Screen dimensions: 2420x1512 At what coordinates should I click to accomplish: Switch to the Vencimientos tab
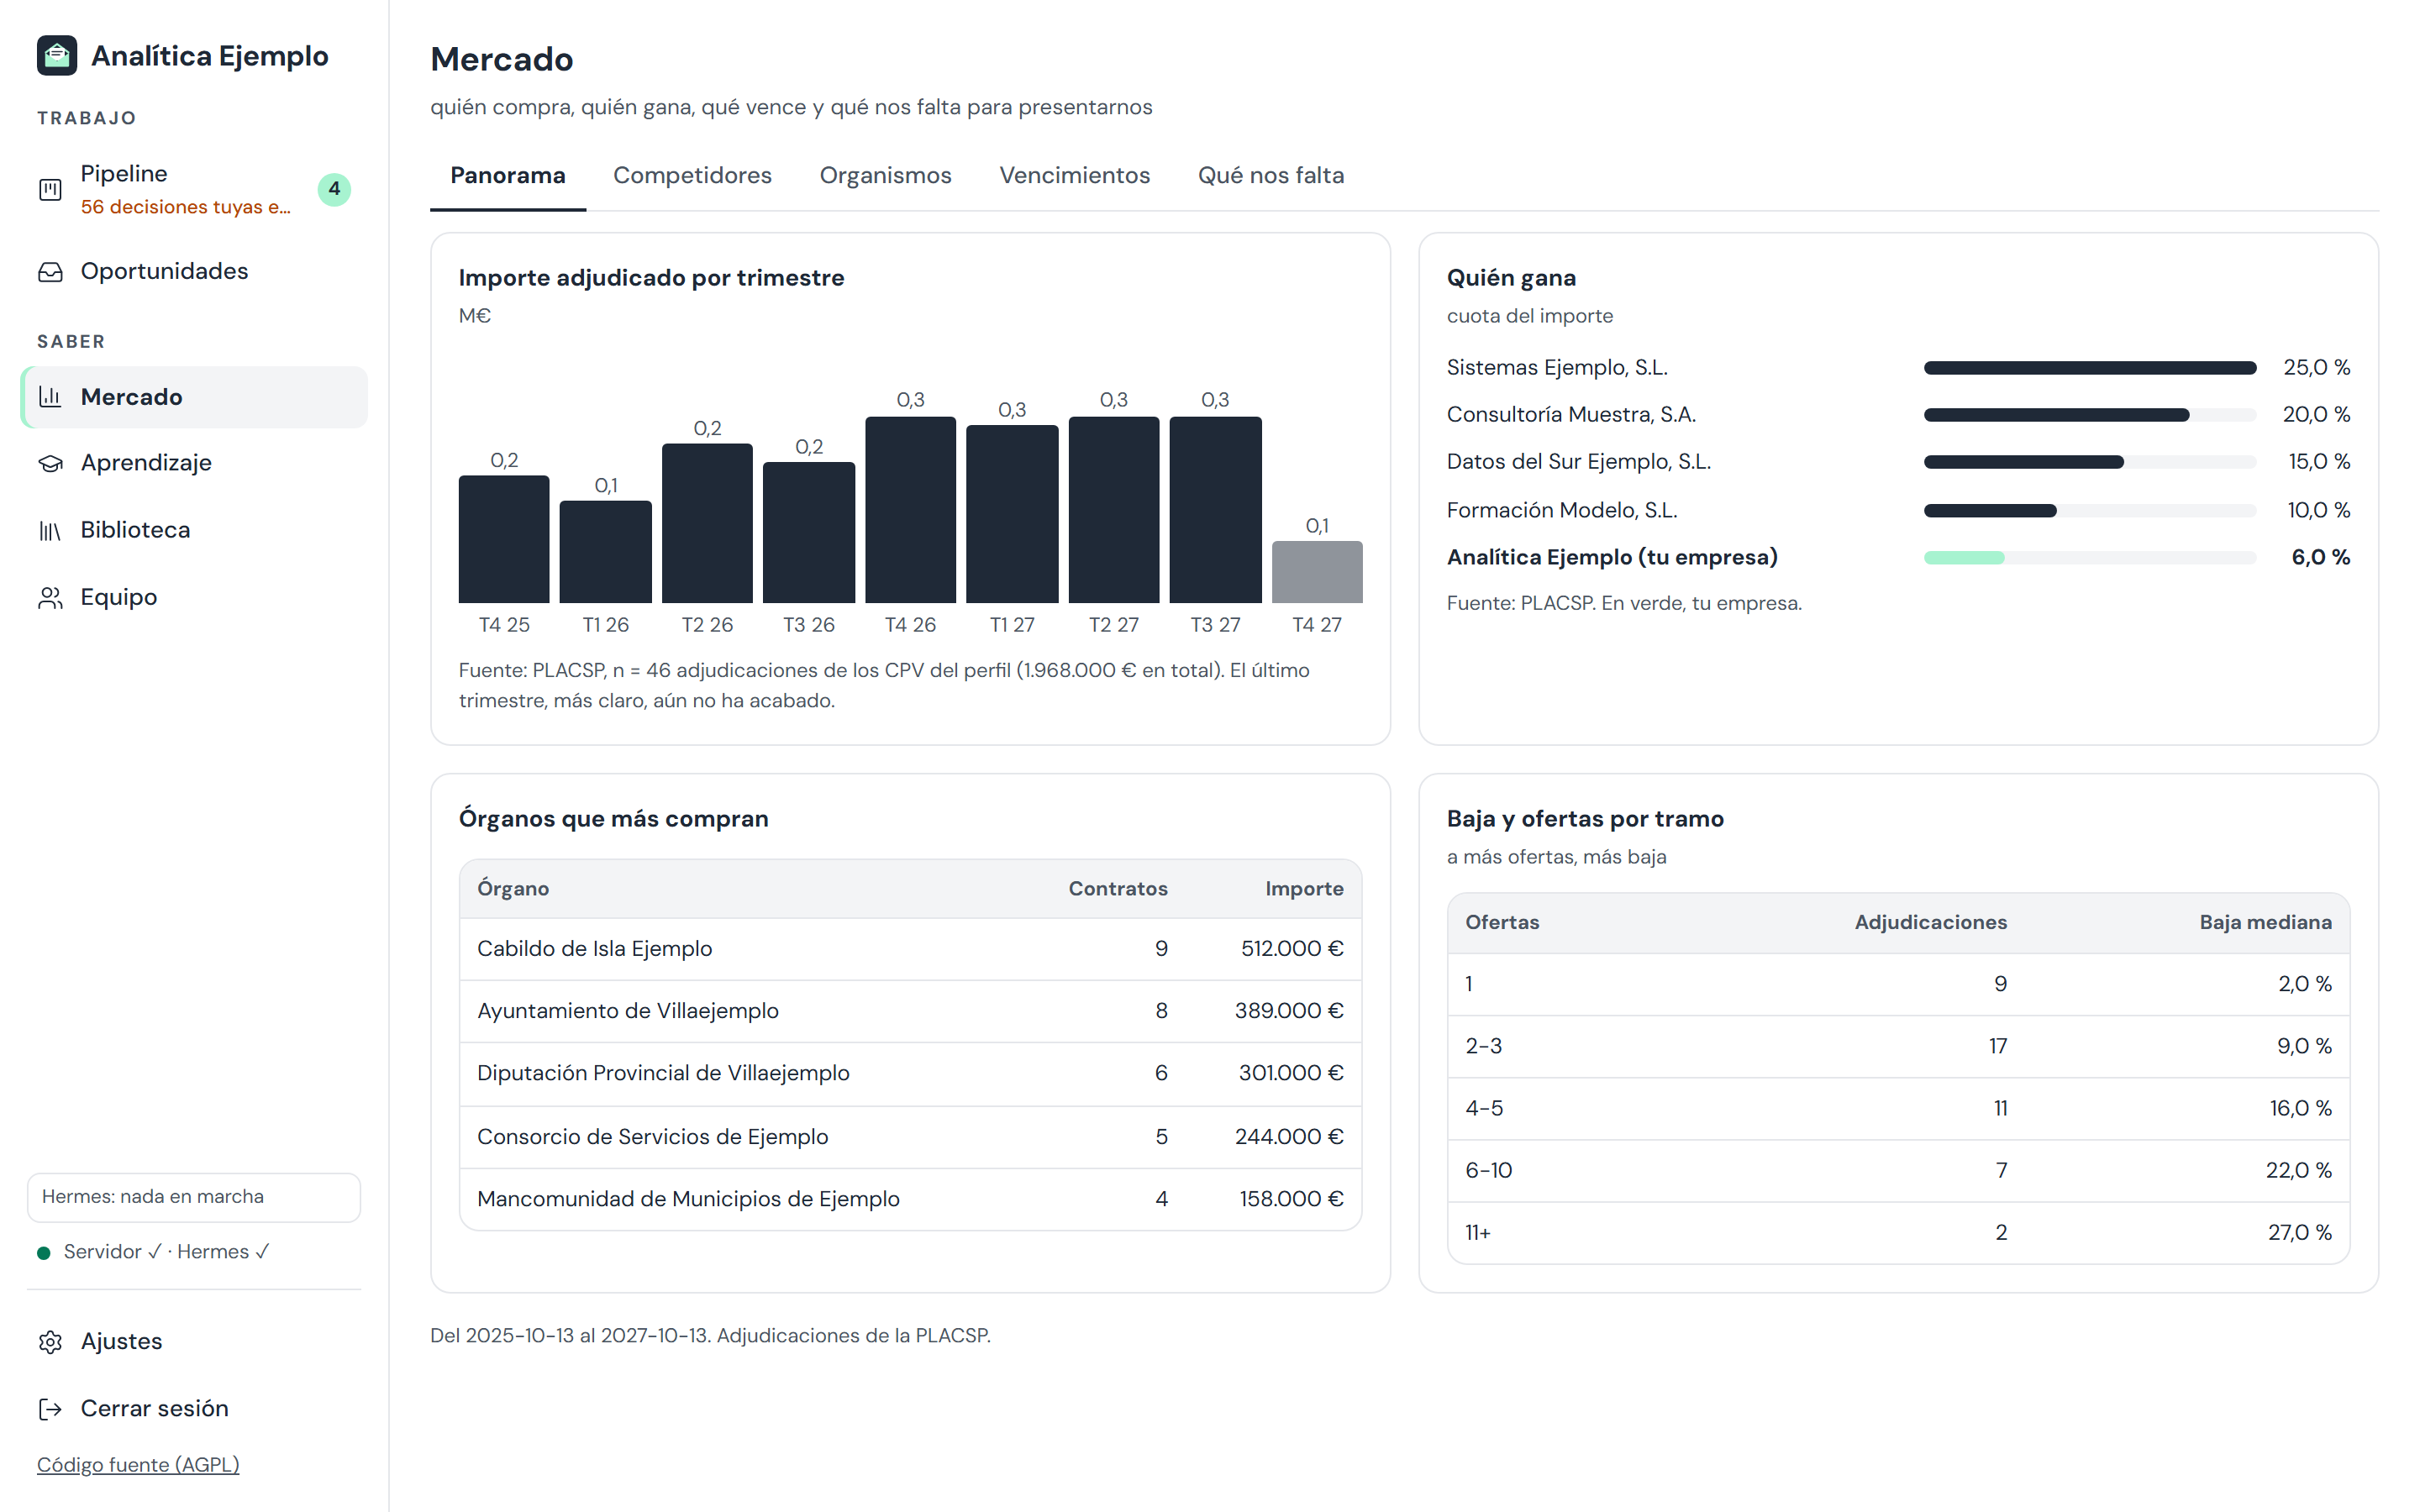pos(1075,176)
